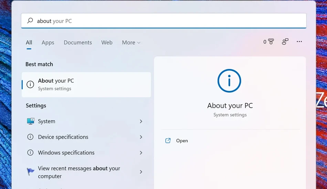Expand Device specifications chevron arrow
Screen dimensions: 327x189
tap(141, 137)
